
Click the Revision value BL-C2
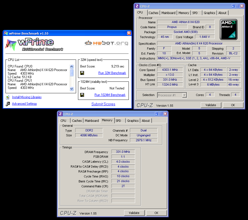pos(233,53)
